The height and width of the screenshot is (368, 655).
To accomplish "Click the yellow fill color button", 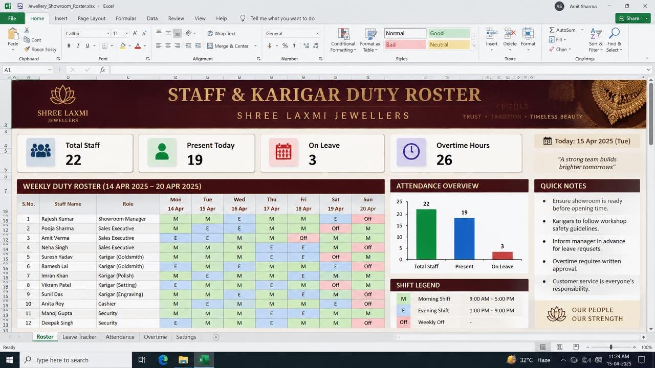I will coord(122,46).
